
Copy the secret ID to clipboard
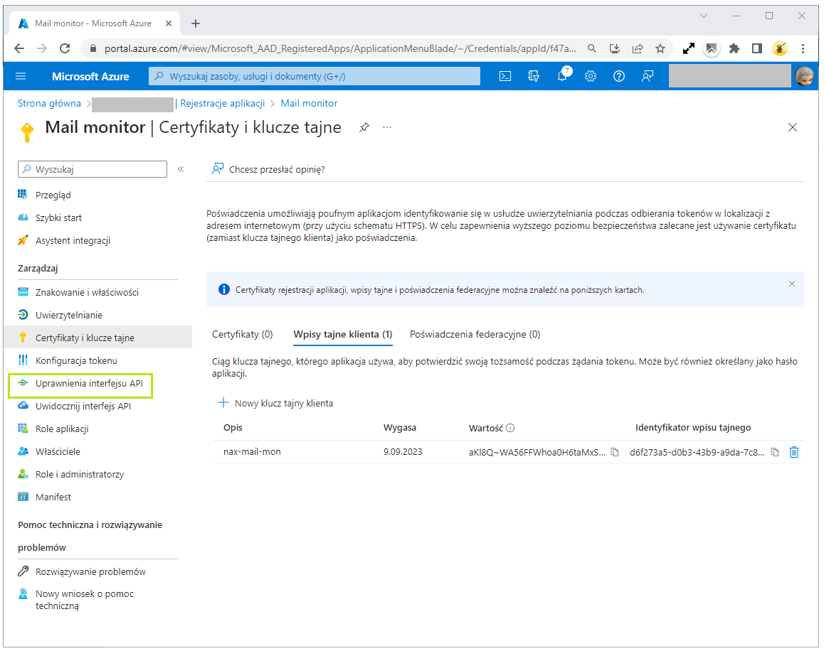[x=776, y=452]
